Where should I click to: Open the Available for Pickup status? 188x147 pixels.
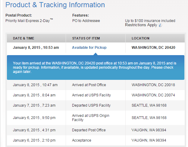pyautogui.click(x=89, y=48)
